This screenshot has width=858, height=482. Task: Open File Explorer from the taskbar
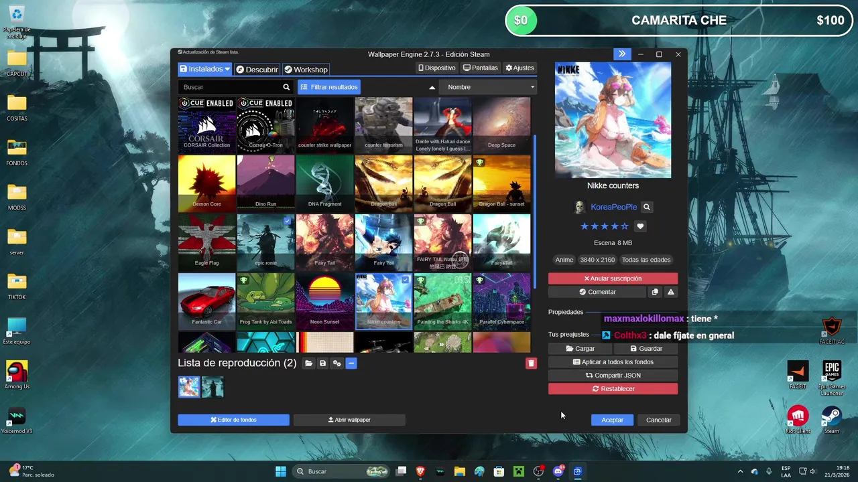(460, 471)
